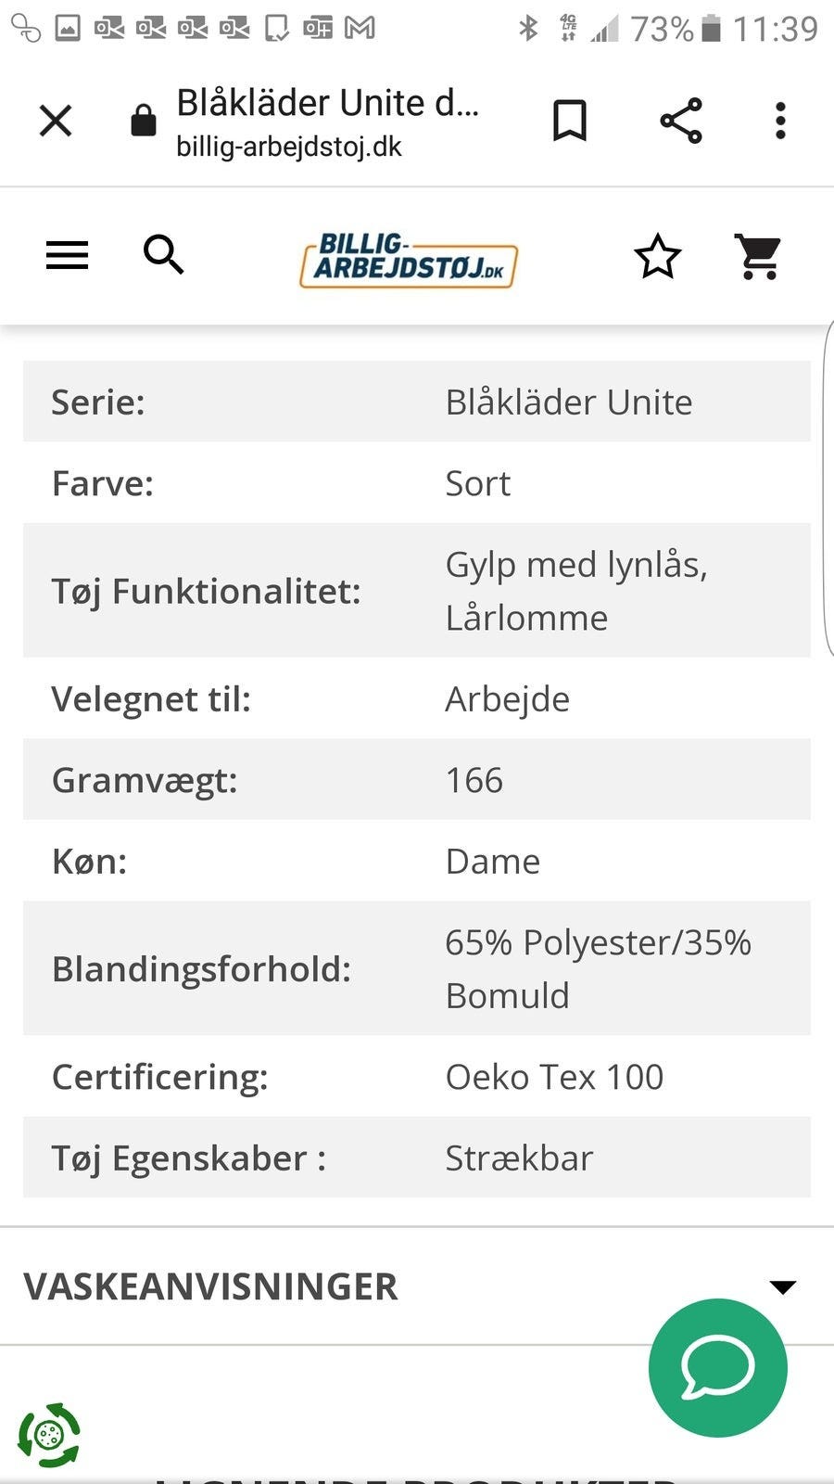
Task: View site security lock icon
Action: [x=143, y=121]
